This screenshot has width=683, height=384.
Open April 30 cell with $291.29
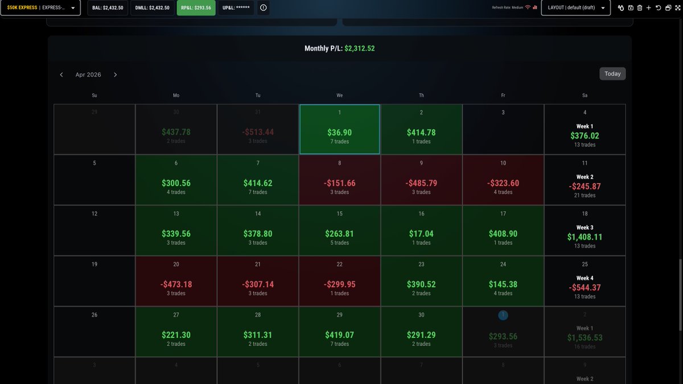[421, 332]
